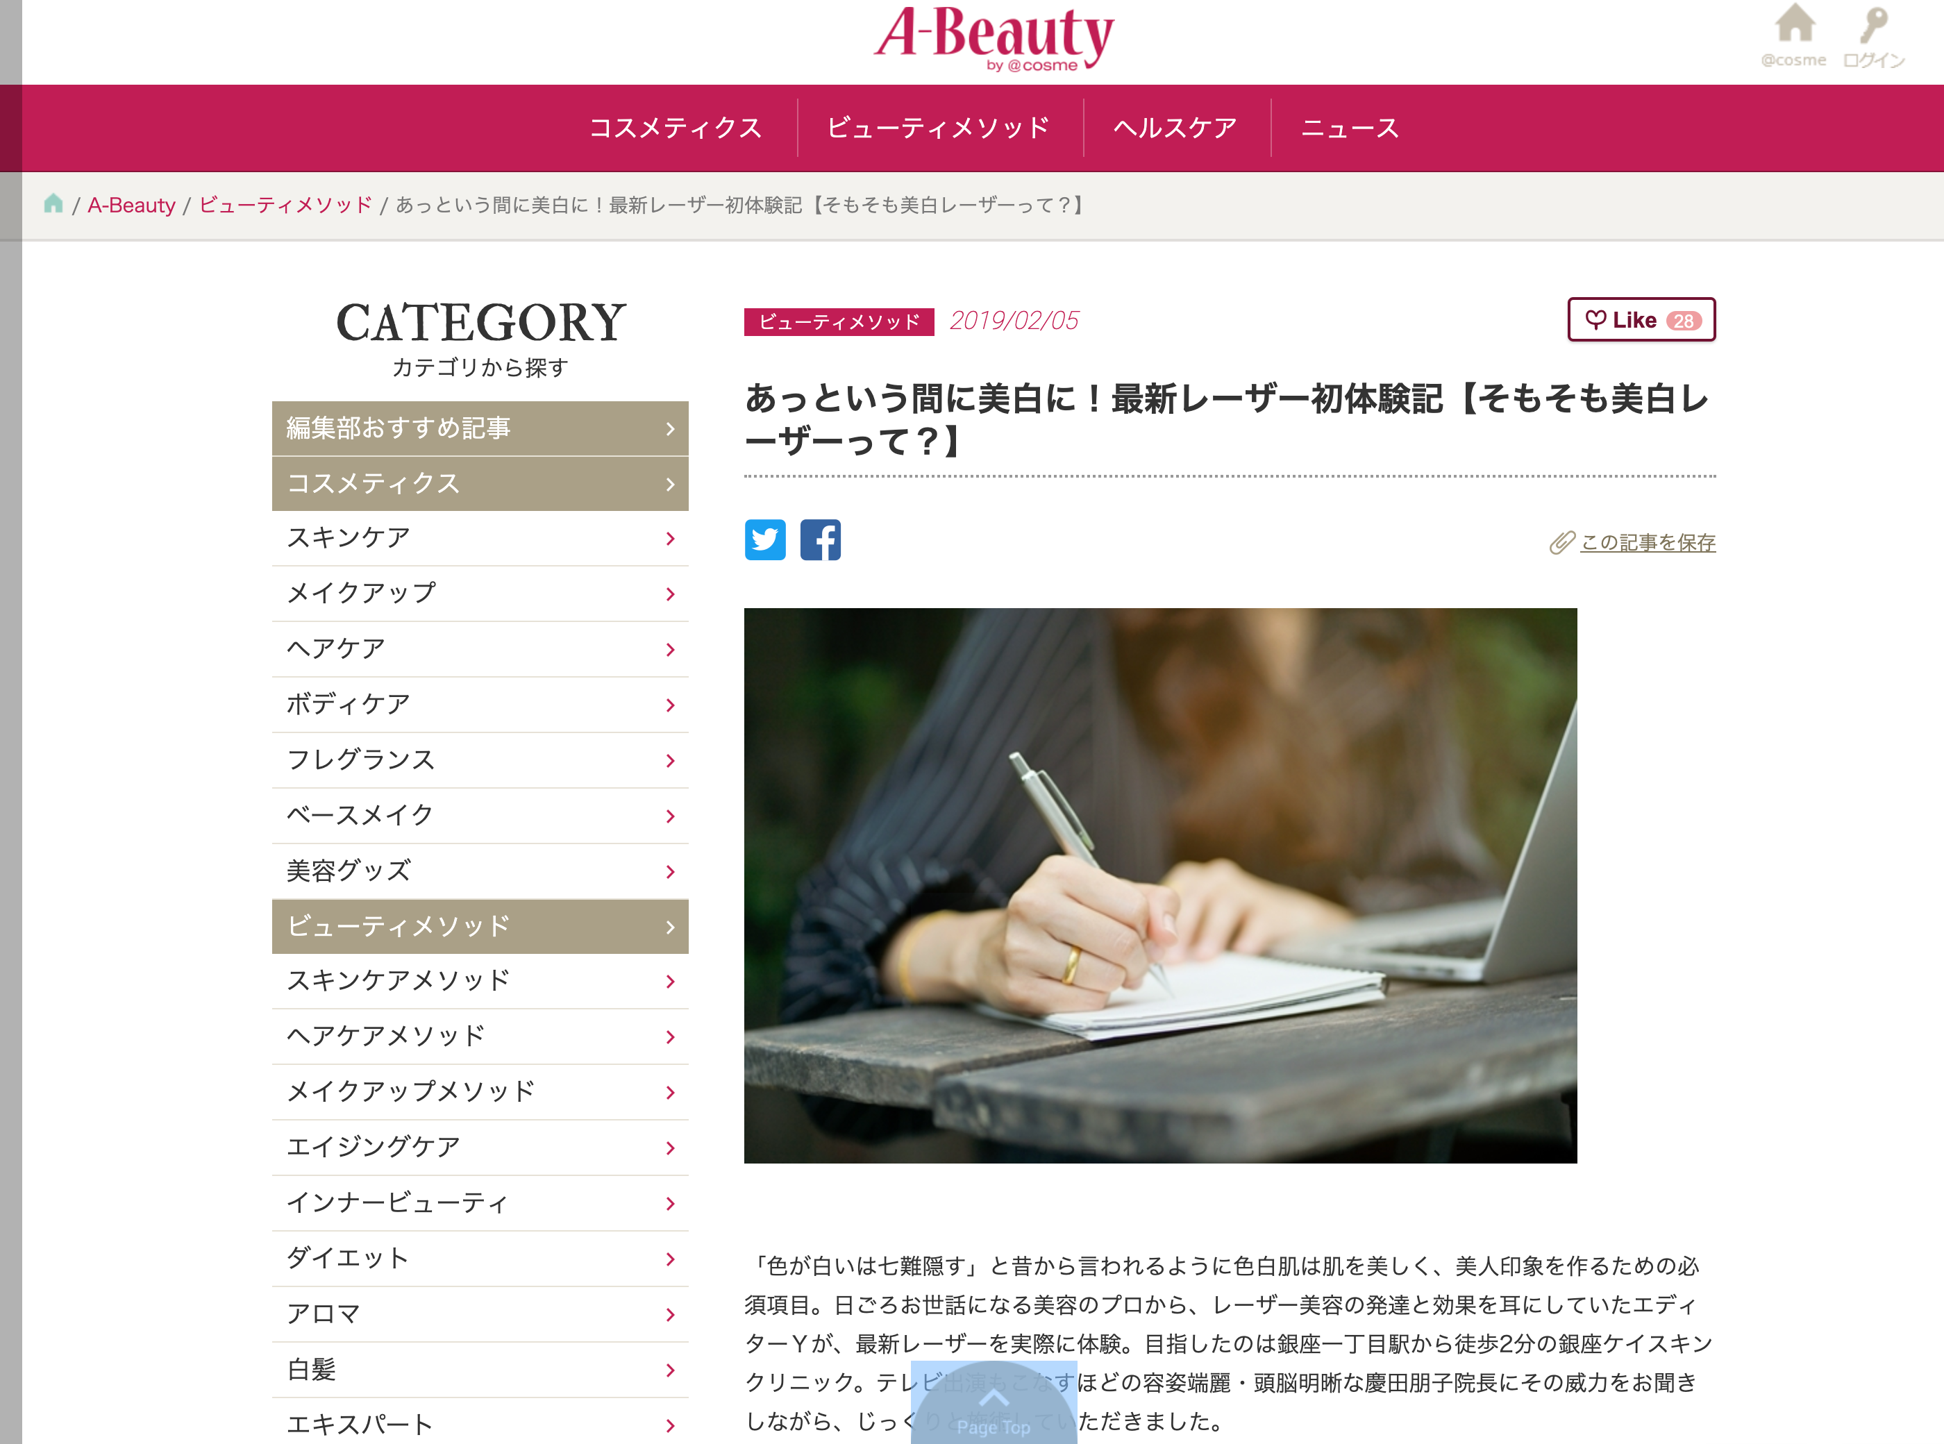
Task: Click the breadcrumb home icon
Action: click(x=53, y=203)
